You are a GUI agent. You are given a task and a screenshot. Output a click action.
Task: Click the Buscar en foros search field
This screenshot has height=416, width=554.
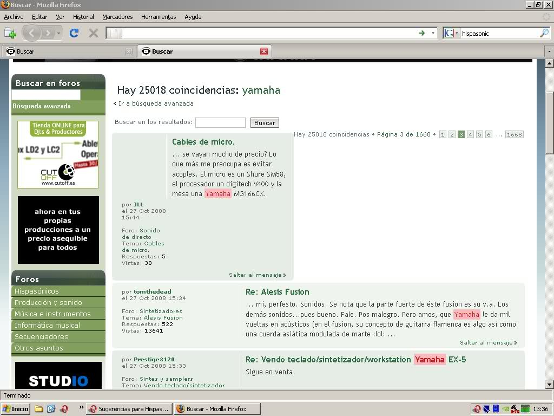46,94
